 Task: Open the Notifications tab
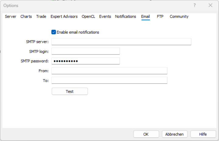tap(125, 17)
